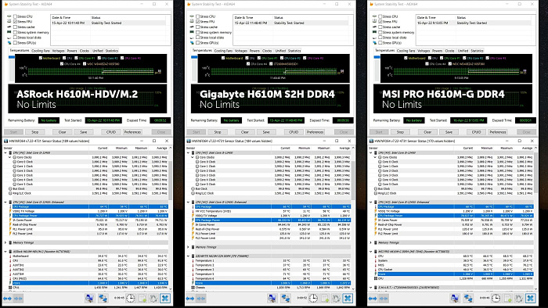The width and height of the screenshot is (548, 308).
Task: Click shrink-columns arrows icon in MSI HWiNFO window
Action: 384,299
